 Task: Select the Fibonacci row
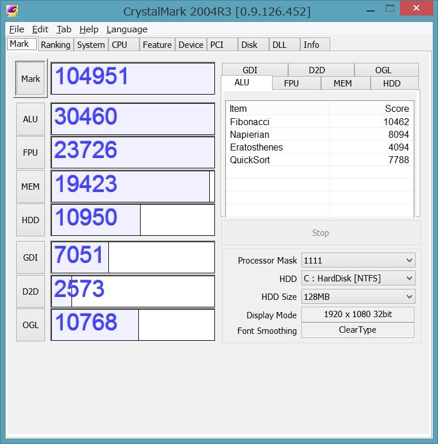319,122
